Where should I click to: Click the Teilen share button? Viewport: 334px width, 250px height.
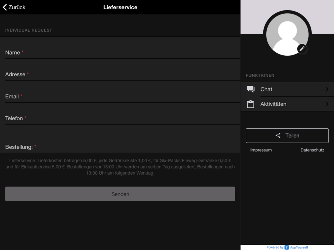287,136
